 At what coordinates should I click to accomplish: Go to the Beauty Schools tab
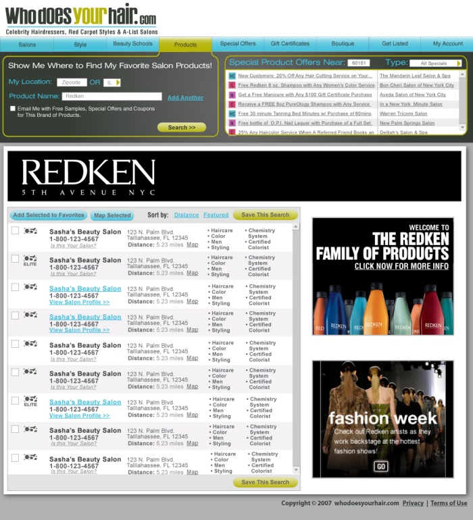[x=132, y=44]
